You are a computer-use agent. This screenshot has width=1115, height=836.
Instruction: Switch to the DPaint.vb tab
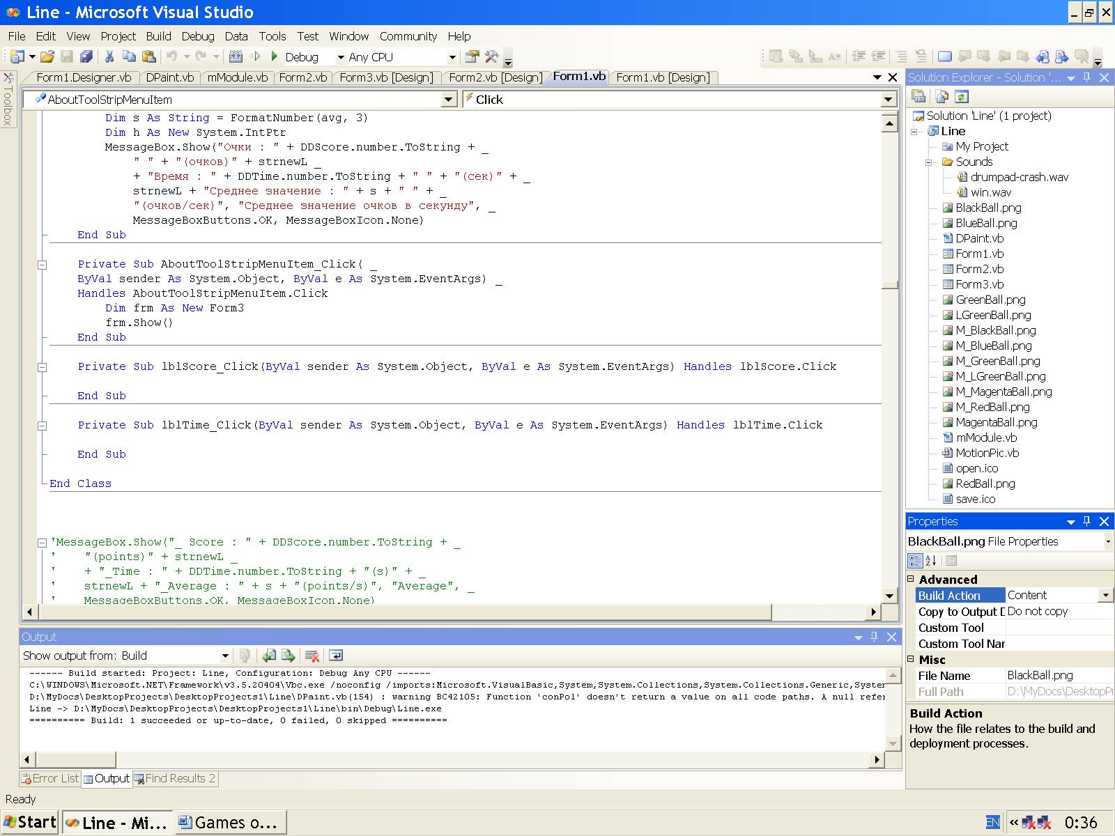[x=170, y=77]
